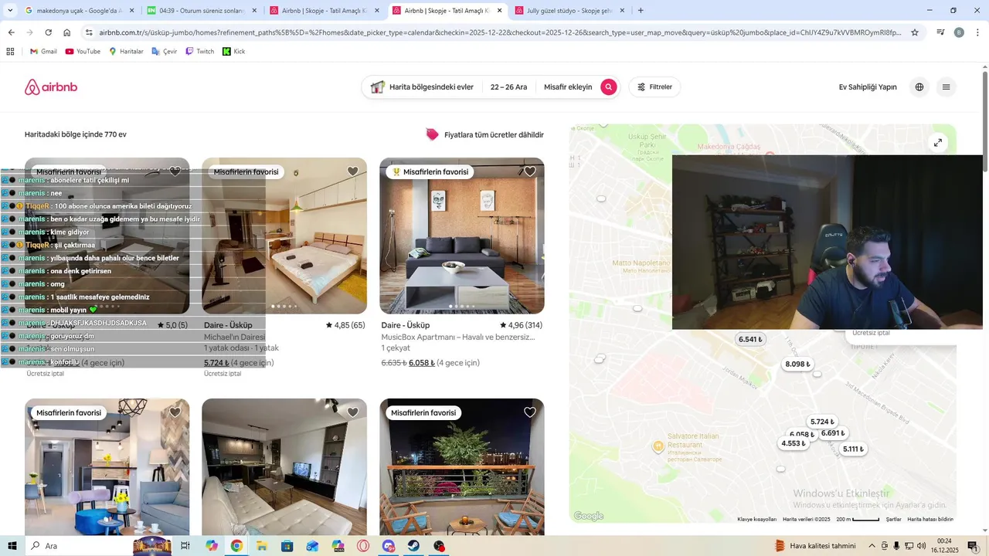Favorite the Michael'in Dairesi listing heart
The height and width of the screenshot is (556, 989).
tap(352, 171)
